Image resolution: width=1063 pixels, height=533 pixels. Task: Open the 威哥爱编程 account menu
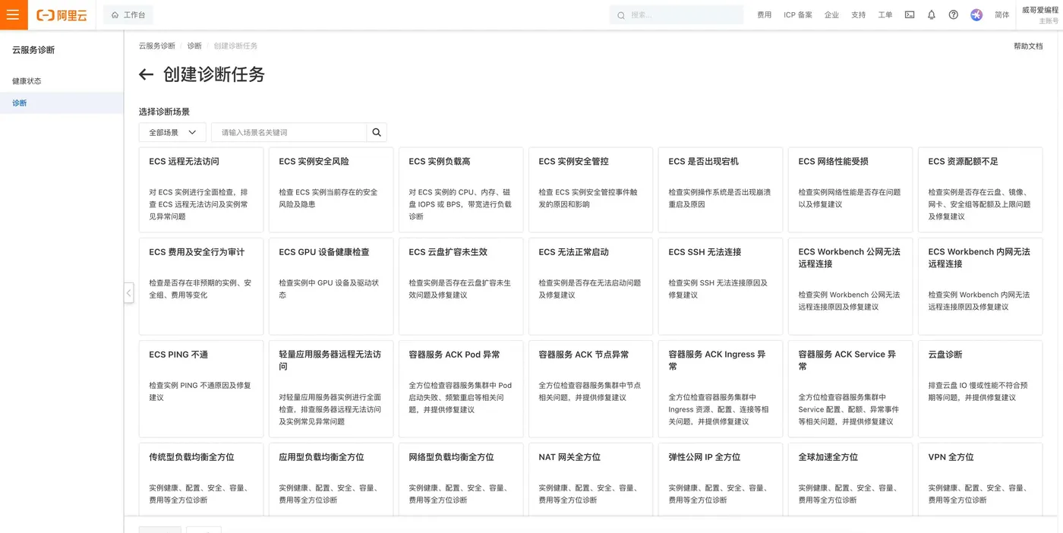(1039, 15)
